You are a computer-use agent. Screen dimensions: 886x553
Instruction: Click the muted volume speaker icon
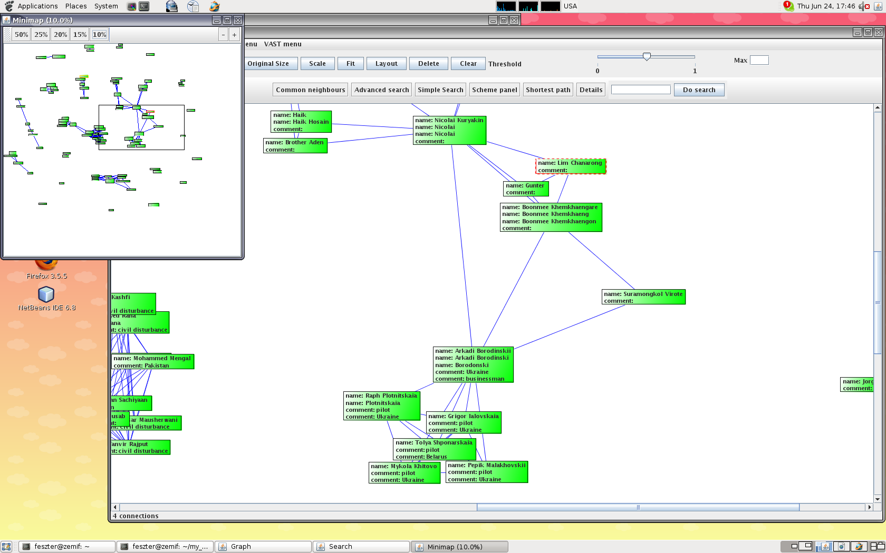coord(864,6)
